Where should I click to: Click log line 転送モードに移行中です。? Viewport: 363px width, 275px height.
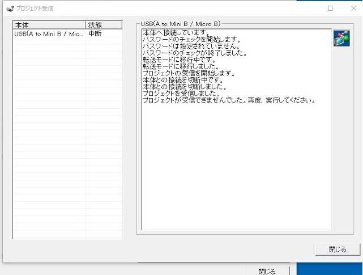[x=180, y=60]
